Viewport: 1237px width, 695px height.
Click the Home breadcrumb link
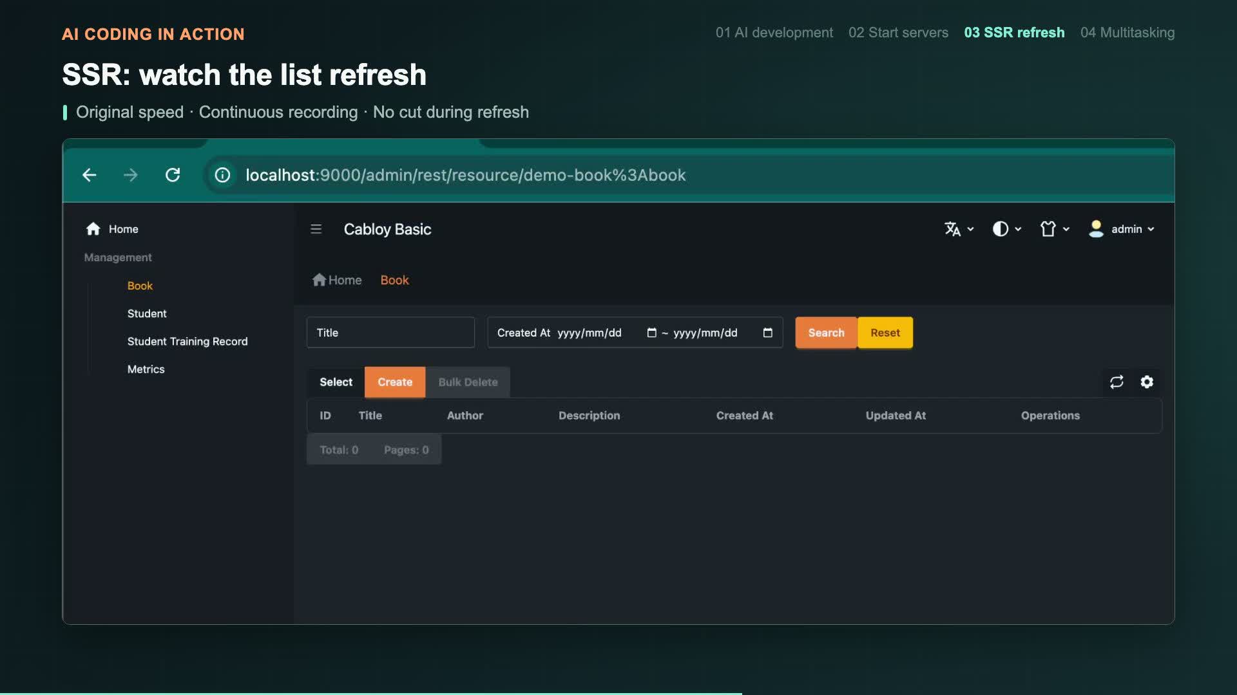337,280
